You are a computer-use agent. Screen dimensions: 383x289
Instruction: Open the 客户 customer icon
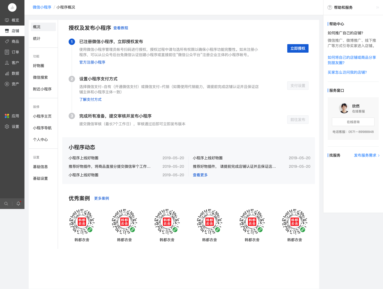pos(7,63)
